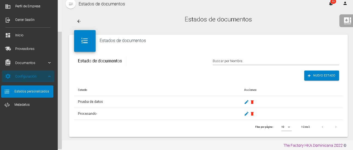Click Cerrar Sesión to log out
The image size is (353, 150).
(x=25, y=20)
